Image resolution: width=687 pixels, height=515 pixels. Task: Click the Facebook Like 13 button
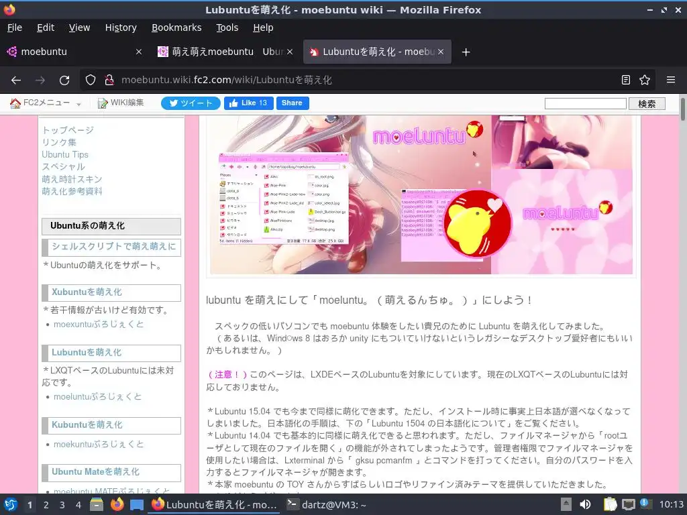[x=248, y=103]
